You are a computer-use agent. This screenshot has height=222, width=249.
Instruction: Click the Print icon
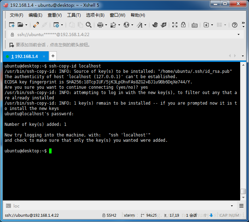[x=100, y=25]
